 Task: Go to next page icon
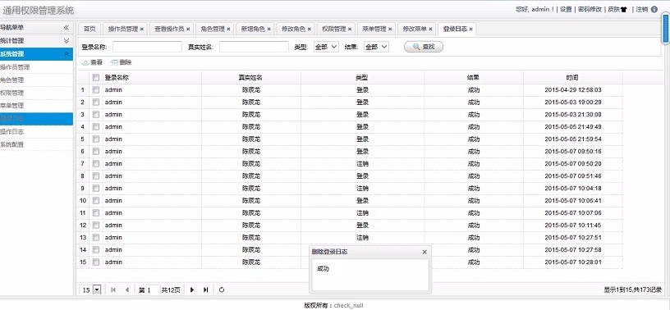(192, 290)
